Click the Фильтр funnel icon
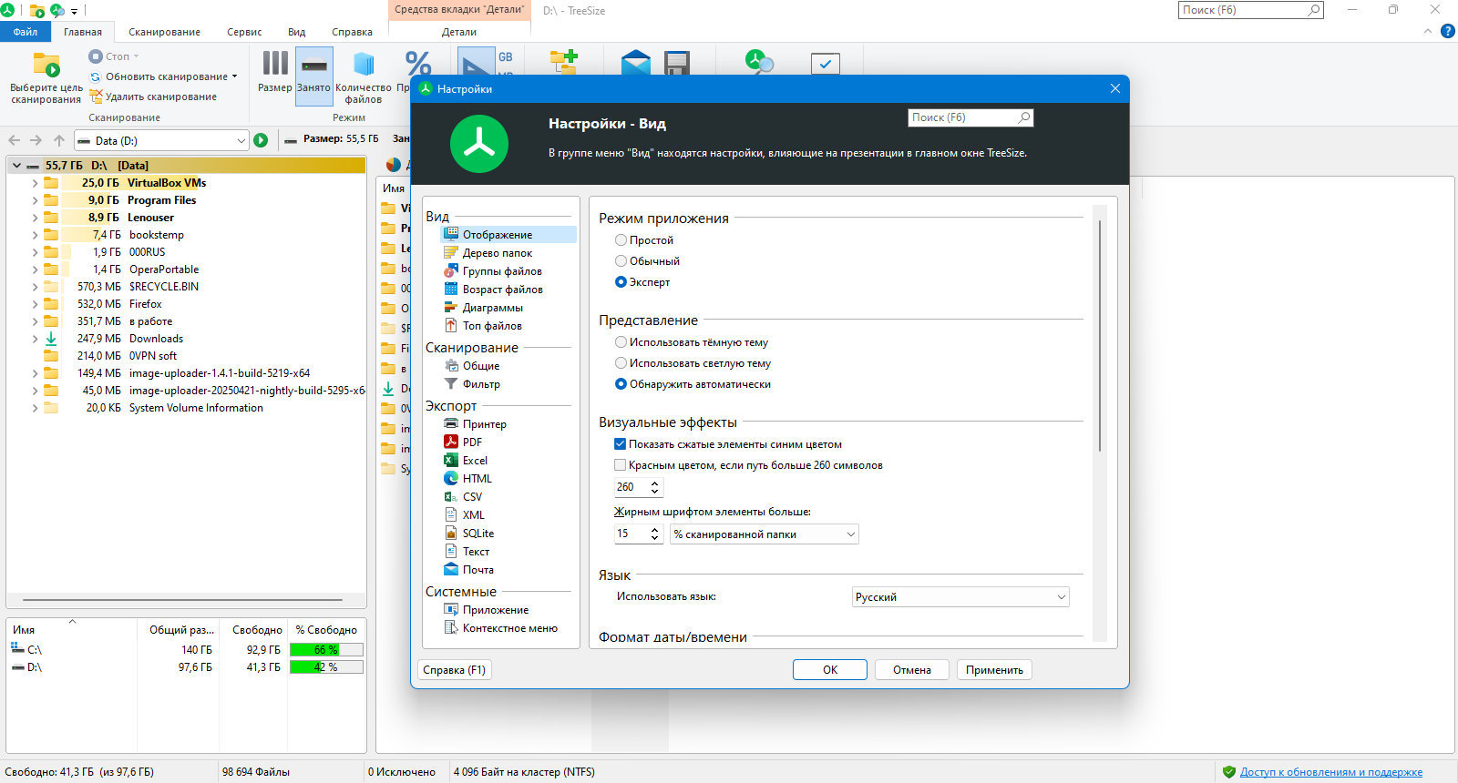The image size is (1458, 783). [x=450, y=383]
